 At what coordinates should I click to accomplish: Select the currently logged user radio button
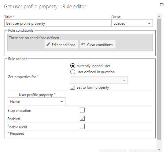click(x=73, y=66)
